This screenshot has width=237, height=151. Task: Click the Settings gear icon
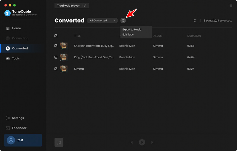[x=8, y=118]
